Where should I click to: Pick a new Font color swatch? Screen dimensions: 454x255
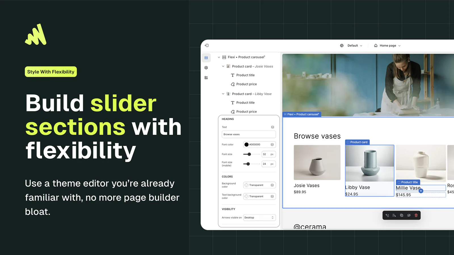tap(246, 144)
